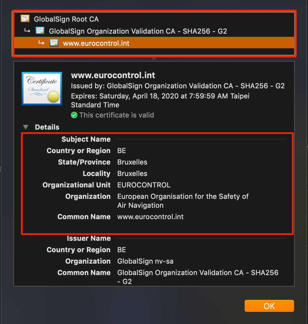Click 'This certificate is valid' text

coord(117,115)
